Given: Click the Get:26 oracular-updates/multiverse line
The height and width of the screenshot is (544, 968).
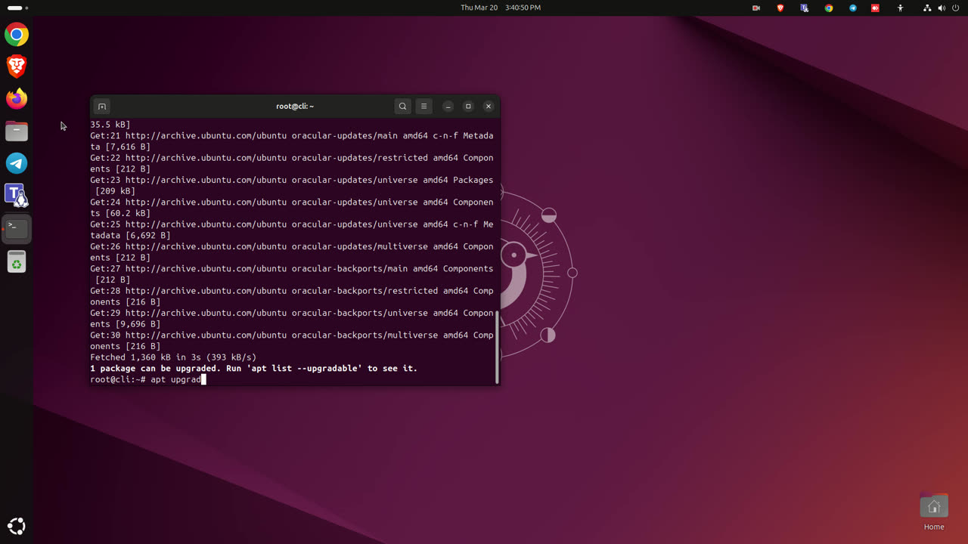Looking at the screenshot, I should [x=291, y=252].
